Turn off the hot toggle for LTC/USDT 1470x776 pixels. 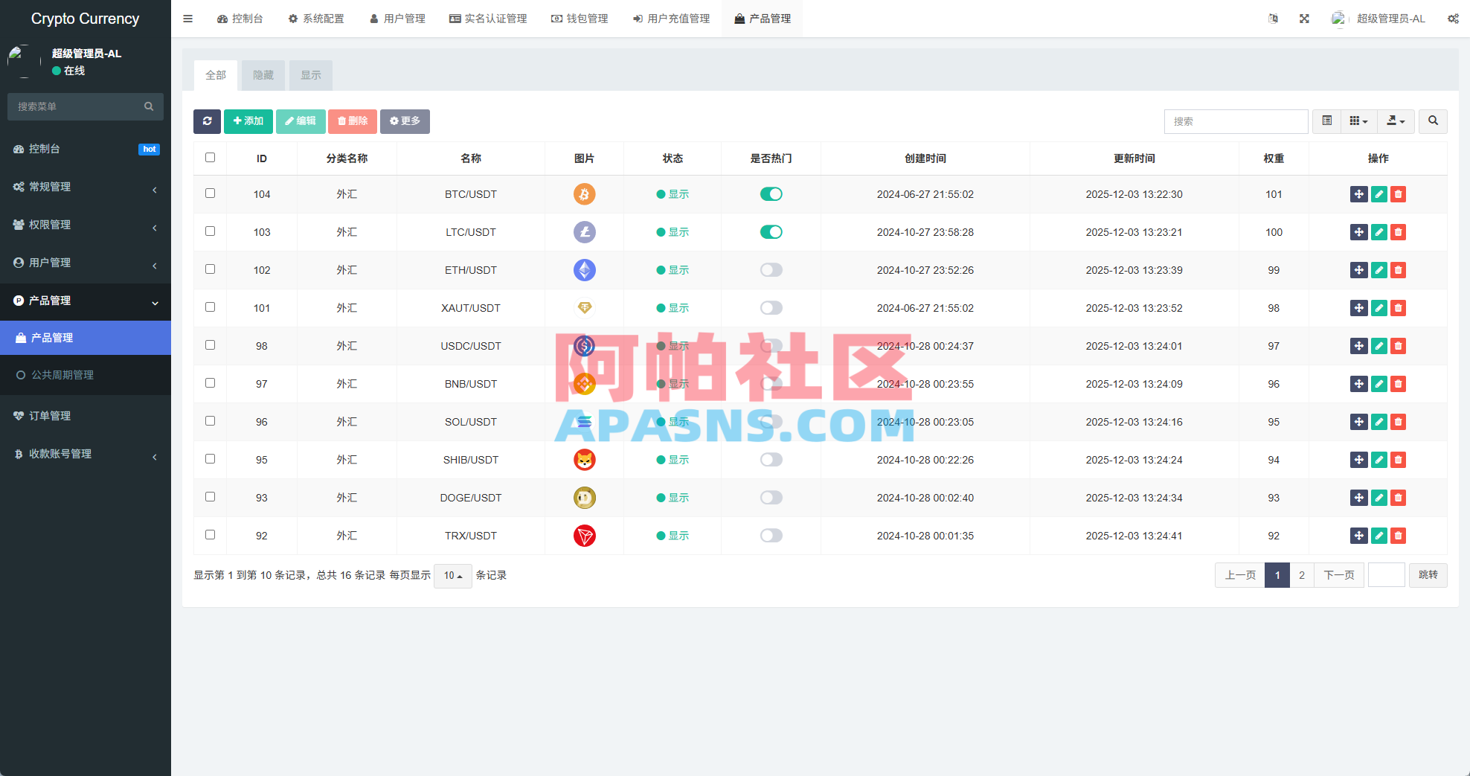(x=771, y=232)
